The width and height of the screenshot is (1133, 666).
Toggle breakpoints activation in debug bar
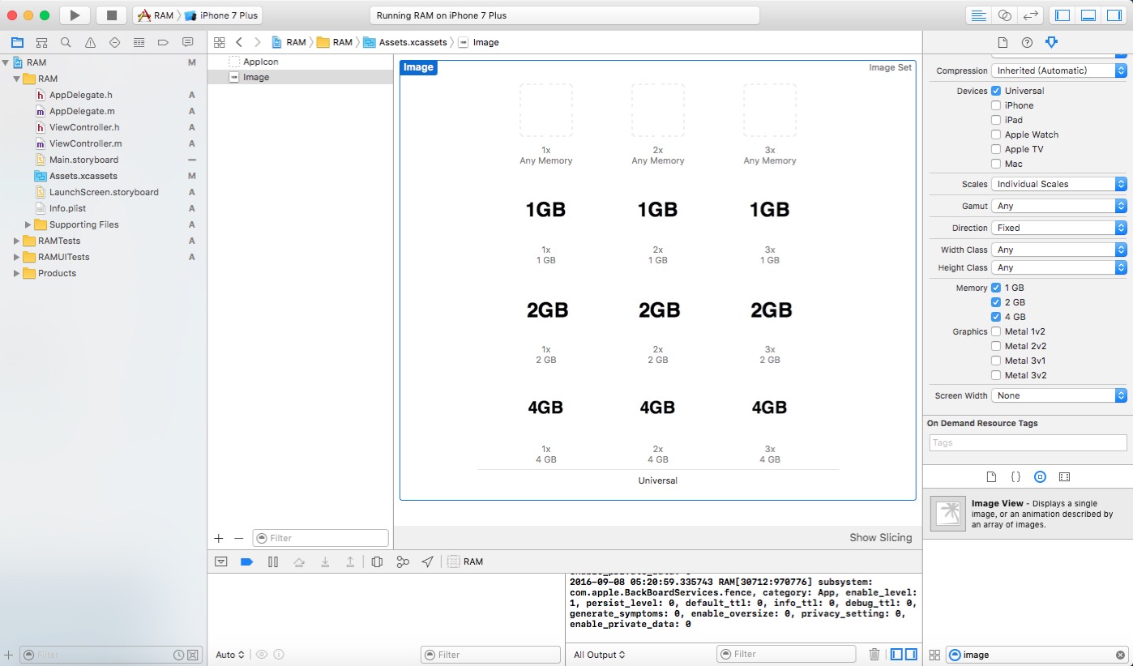click(x=247, y=561)
